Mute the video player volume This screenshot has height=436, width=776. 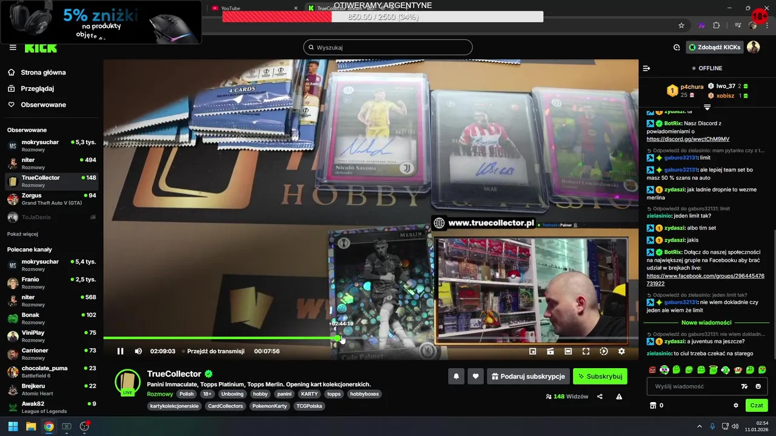[138, 351]
